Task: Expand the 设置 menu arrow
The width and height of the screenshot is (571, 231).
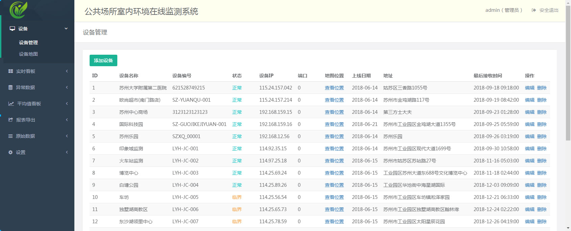Action: pos(67,152)
